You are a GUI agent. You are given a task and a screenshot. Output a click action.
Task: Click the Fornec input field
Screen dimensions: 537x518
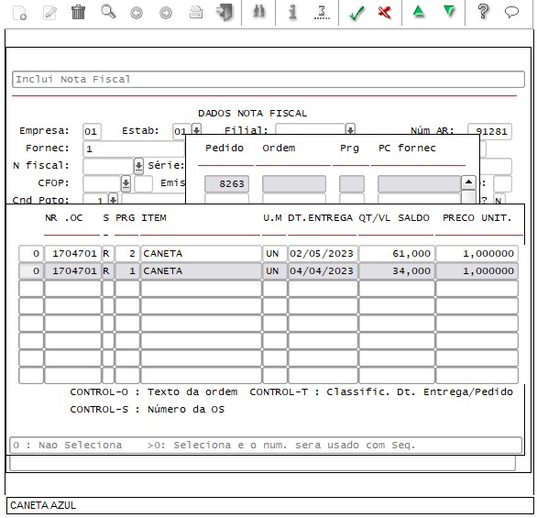134,149
